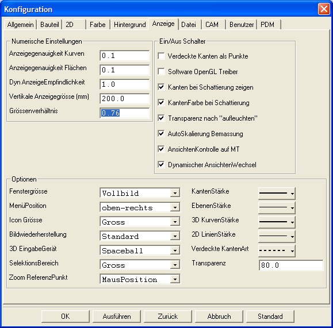The image size is (333, 328).
Task: Uncheck Kanten bei Schattierung zeigen
Action: (x=161, y=87)
